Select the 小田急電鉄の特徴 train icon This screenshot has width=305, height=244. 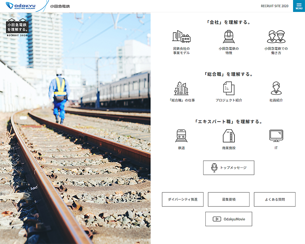click(228, 37)
